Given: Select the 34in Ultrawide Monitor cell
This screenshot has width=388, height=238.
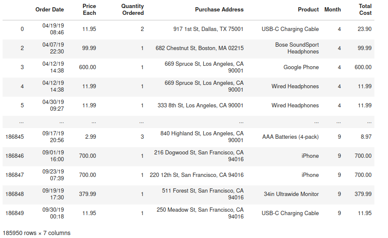Looking at the screenshot, I should tap(291, 194).
